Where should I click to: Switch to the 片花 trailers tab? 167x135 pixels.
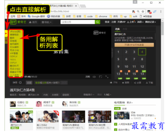tap(125, 29)
